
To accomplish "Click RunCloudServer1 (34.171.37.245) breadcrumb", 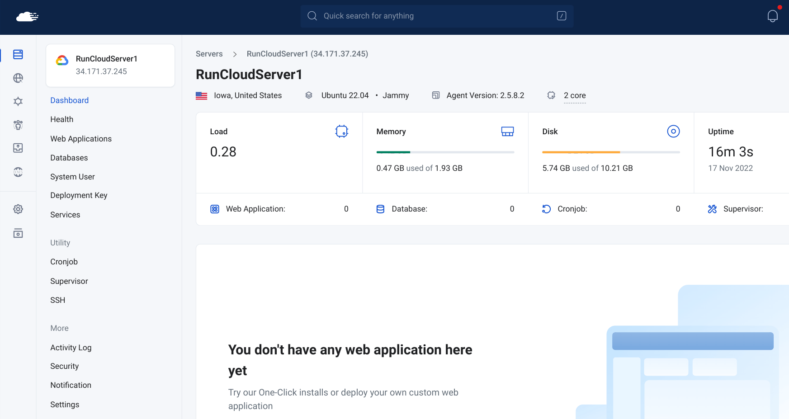I will pyautogui.click(x=307, y=54).
